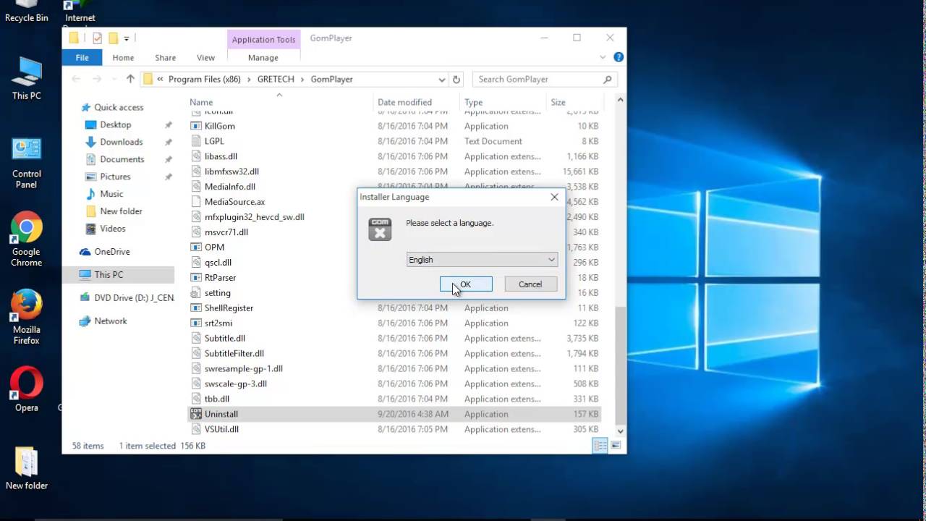Switch to the Share ribbon tab
This screenshot has width=926, height=521.
[165, 58]
